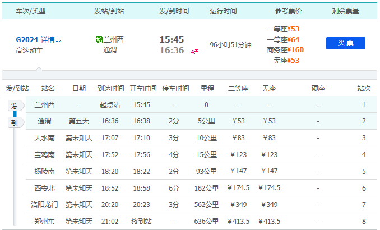The width and height of the screenshot is (380, 230).
Task: Click the 里程 column header
Action: click(x=207, y=88)
